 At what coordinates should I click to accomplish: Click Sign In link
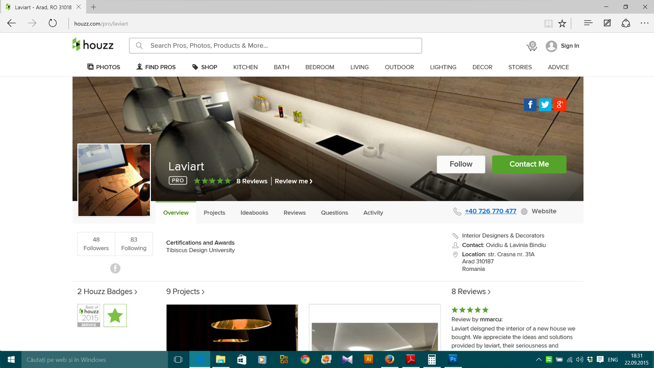click(570, 46)
